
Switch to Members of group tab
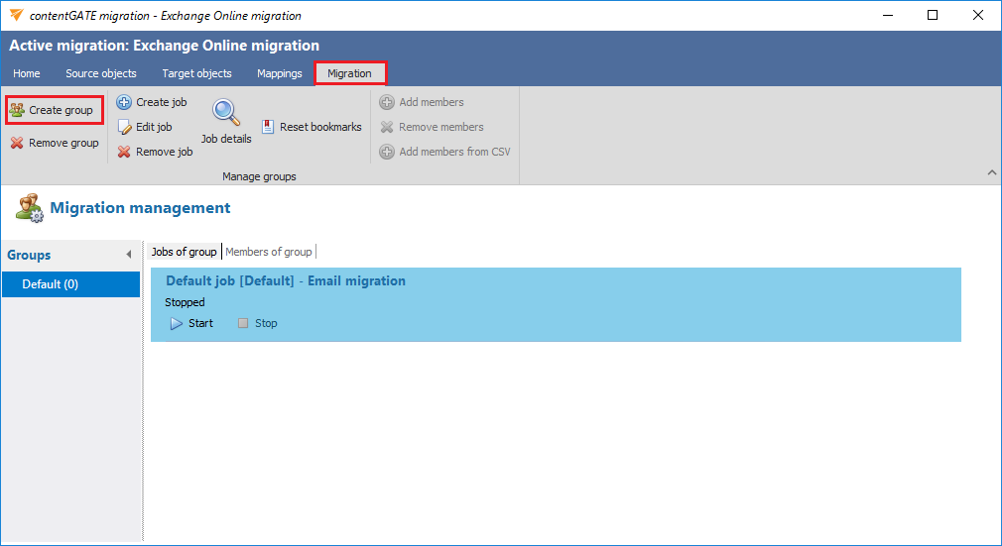click(269, 252)
